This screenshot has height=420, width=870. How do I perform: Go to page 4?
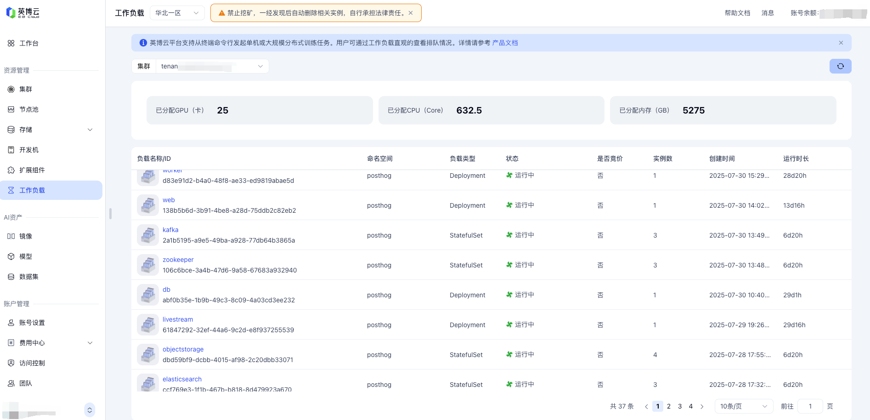click(x=691, y=406)
